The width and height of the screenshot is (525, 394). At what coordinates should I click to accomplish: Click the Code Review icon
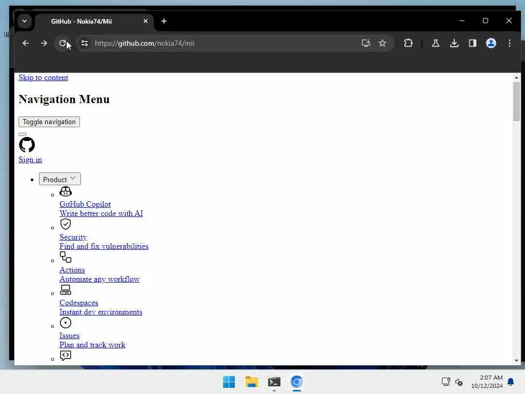pyautogui.click(x=65, y=355)
